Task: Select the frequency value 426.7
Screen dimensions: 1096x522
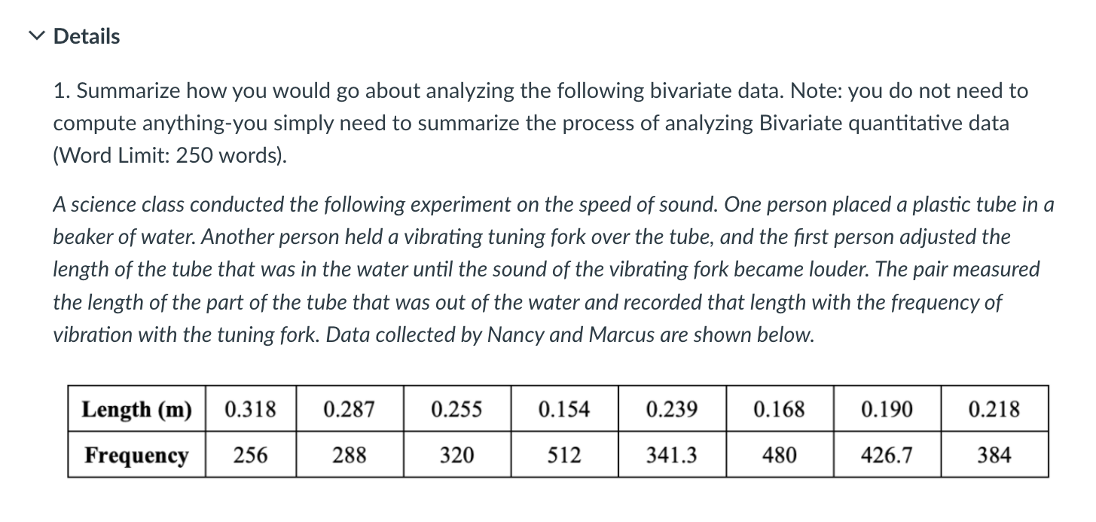Action: (x=886, y=455)
